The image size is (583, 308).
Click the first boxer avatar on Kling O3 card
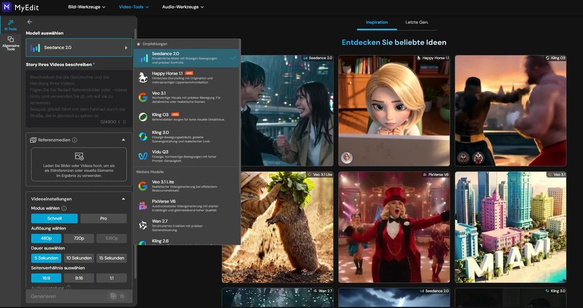coord(463,158)
